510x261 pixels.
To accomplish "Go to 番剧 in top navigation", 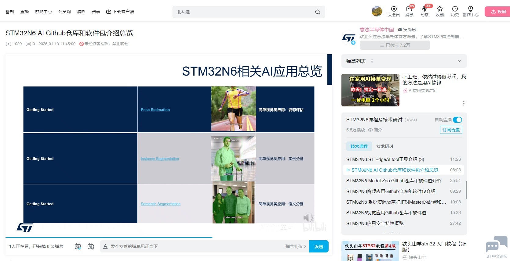I will (x=10, y=12).
